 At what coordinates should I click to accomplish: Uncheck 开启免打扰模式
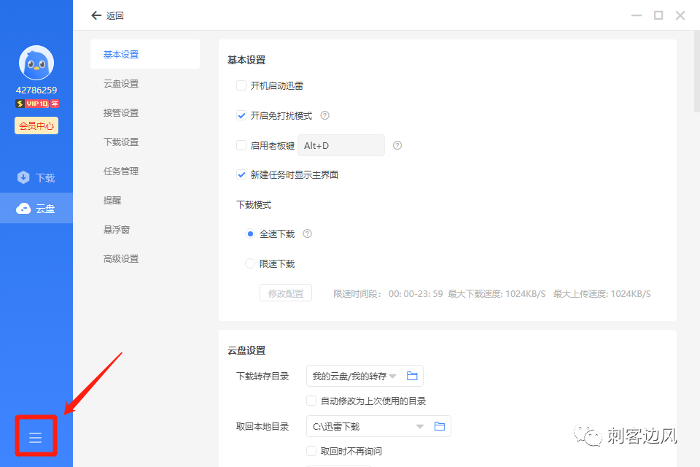tap(241, 115)
